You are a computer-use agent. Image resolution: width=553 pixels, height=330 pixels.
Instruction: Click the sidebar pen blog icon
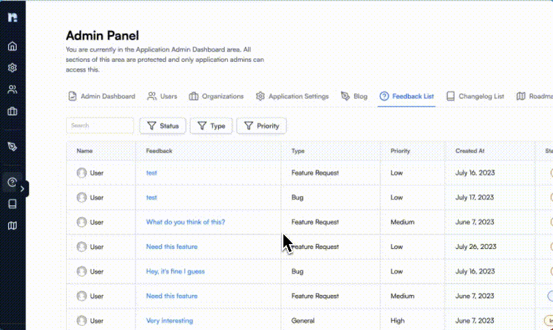tap(12, 146)
